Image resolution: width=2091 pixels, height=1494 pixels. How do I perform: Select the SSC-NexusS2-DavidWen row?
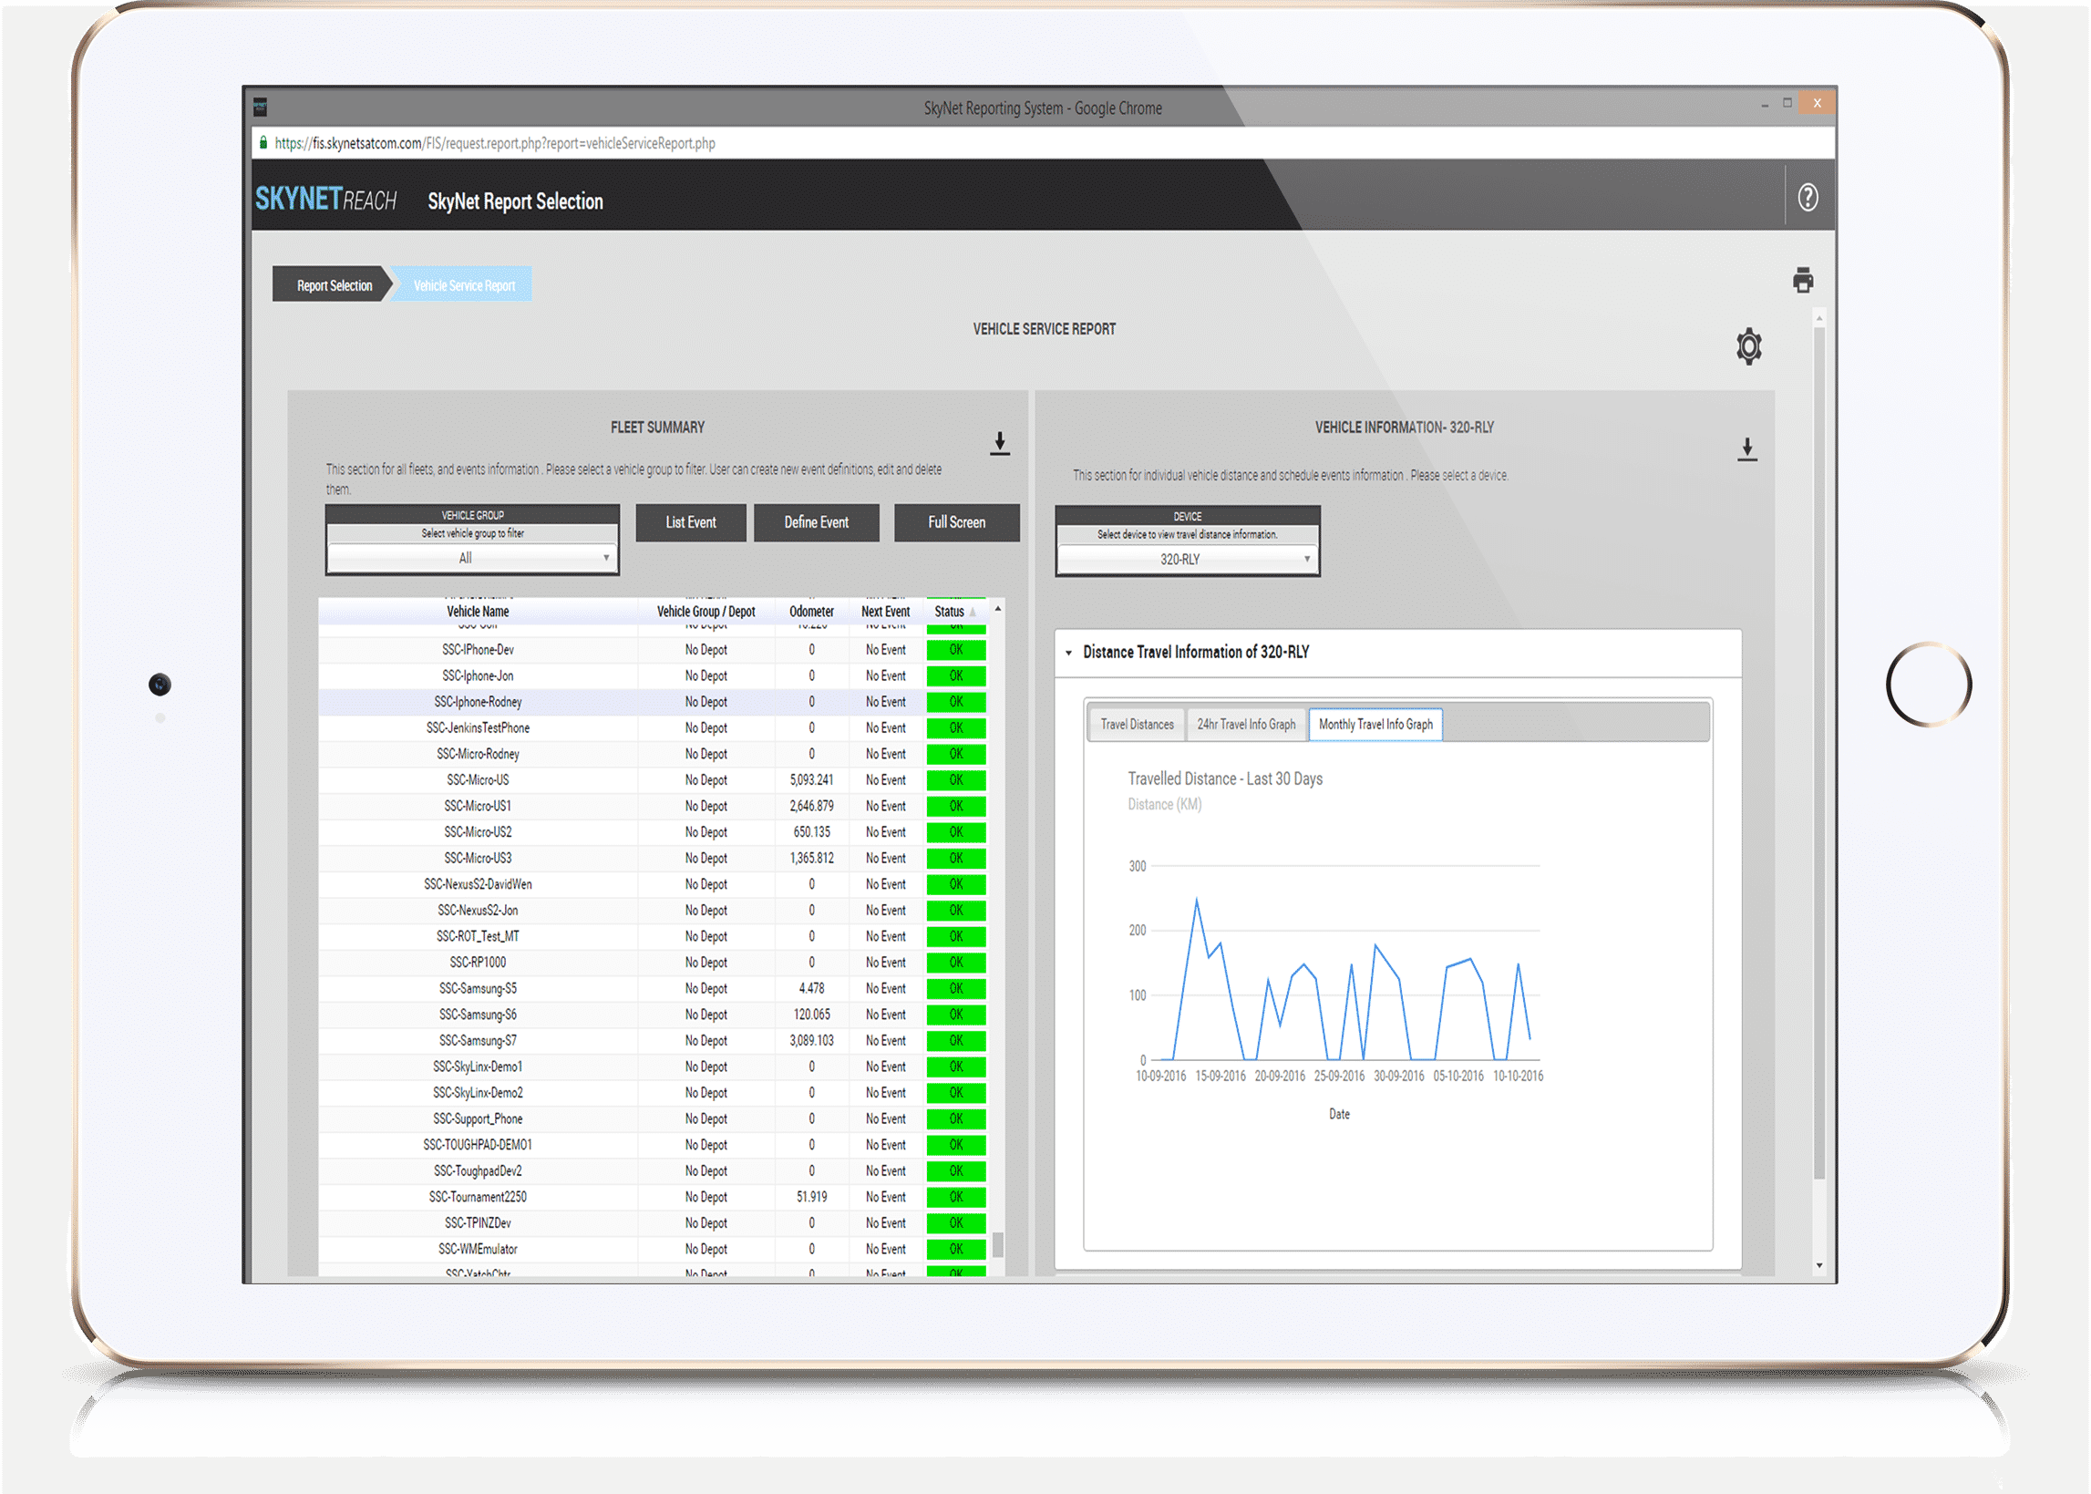point(653,885)
